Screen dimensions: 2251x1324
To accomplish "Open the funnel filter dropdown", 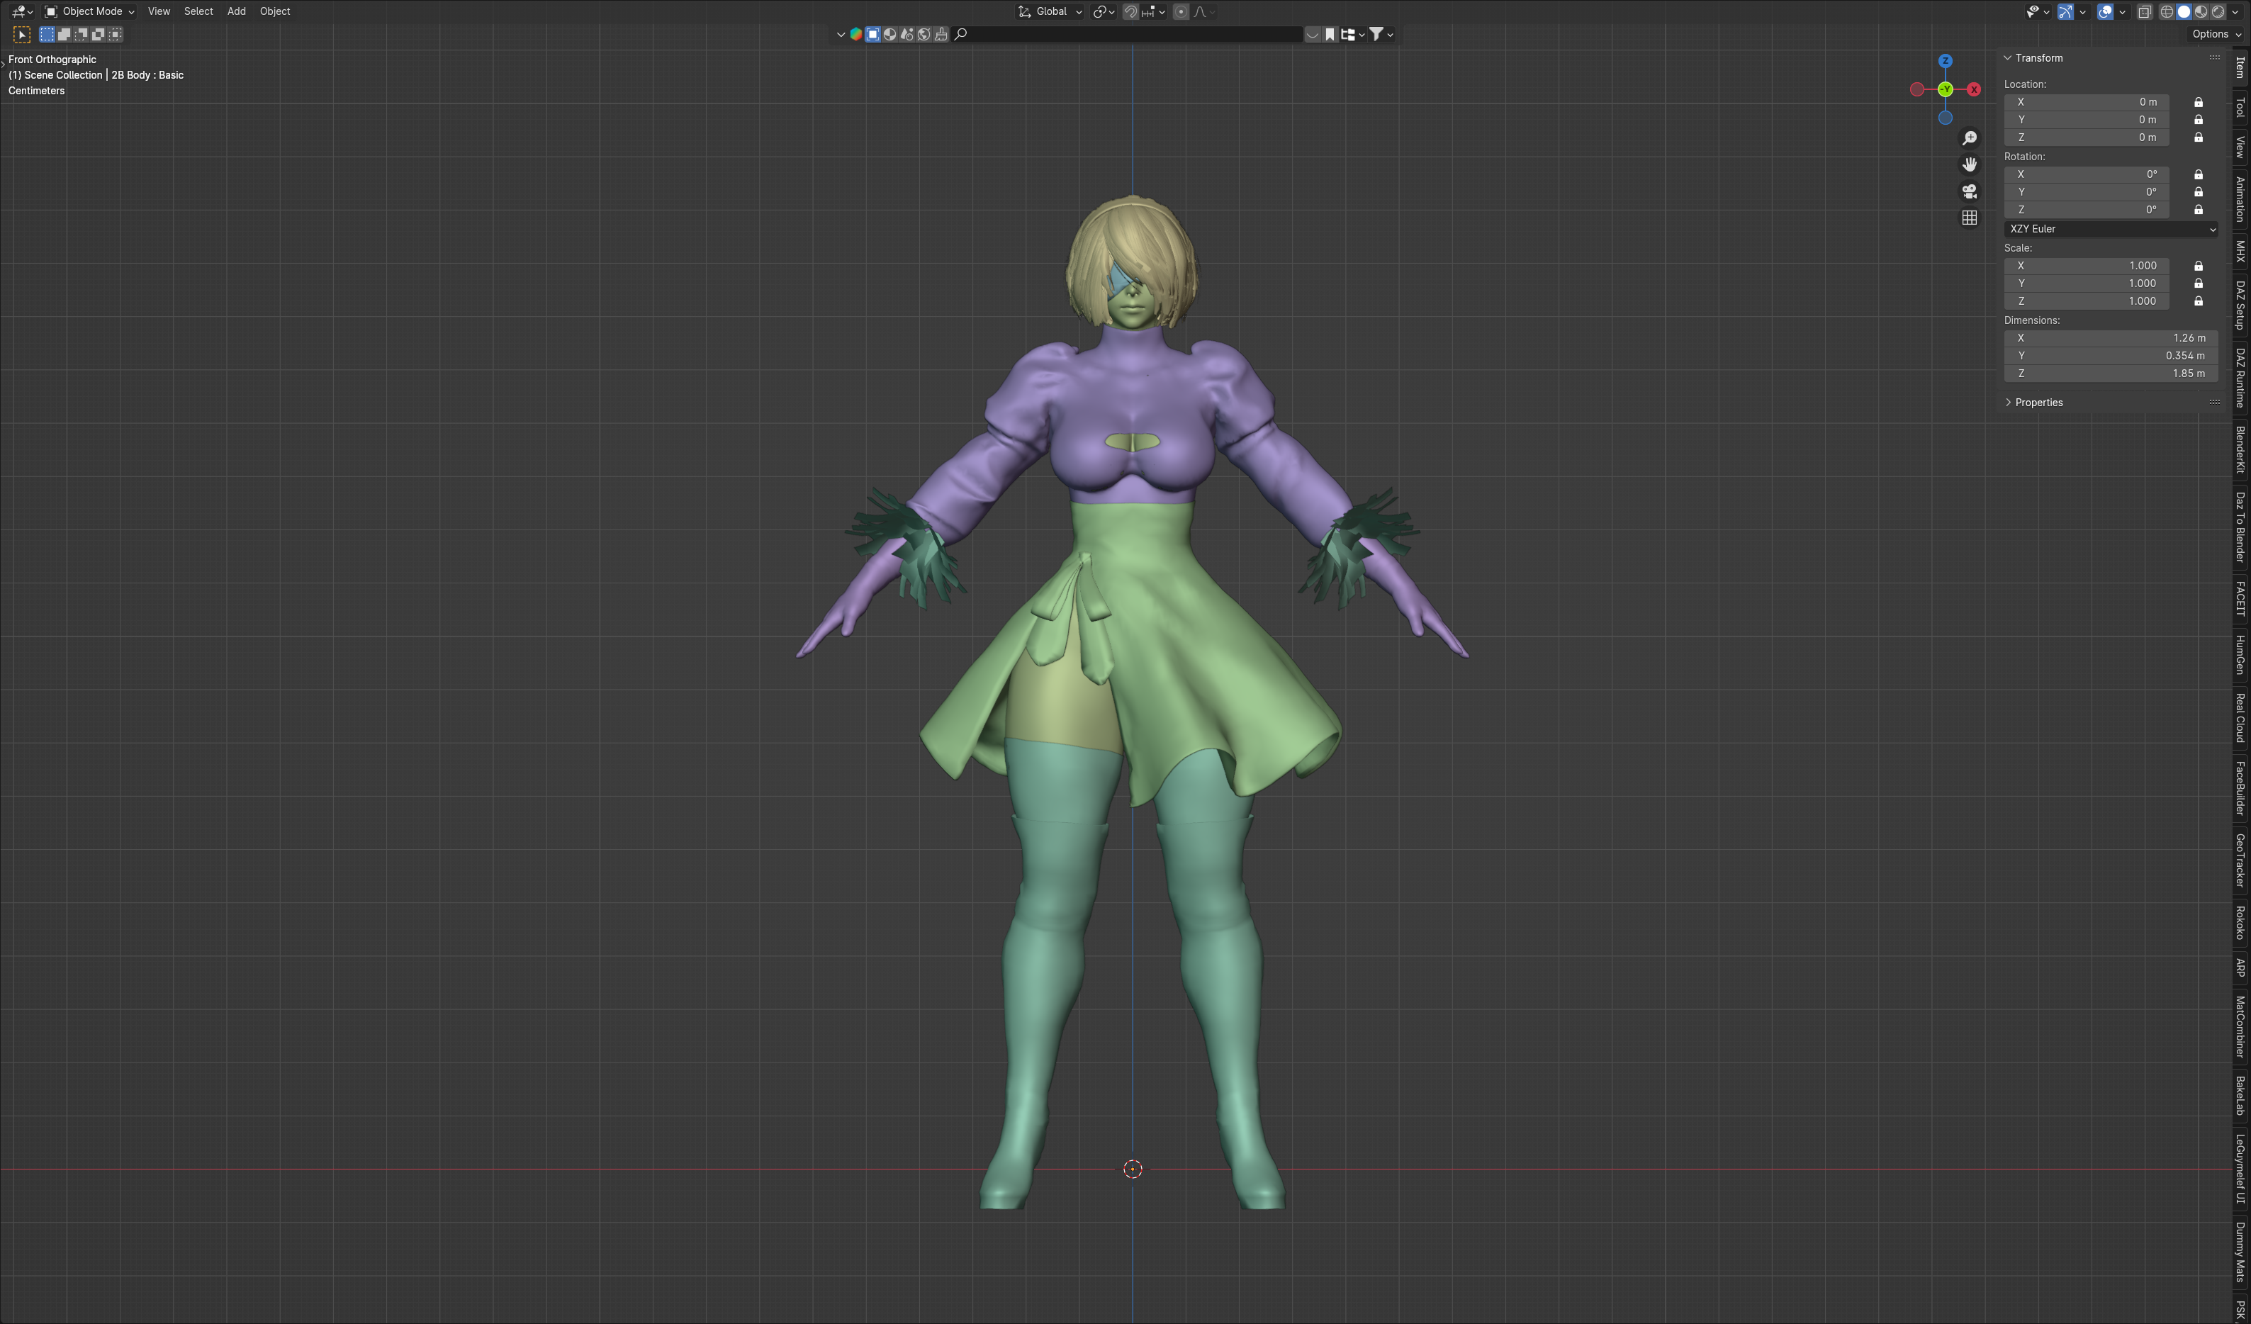I will coord(1382,35).
